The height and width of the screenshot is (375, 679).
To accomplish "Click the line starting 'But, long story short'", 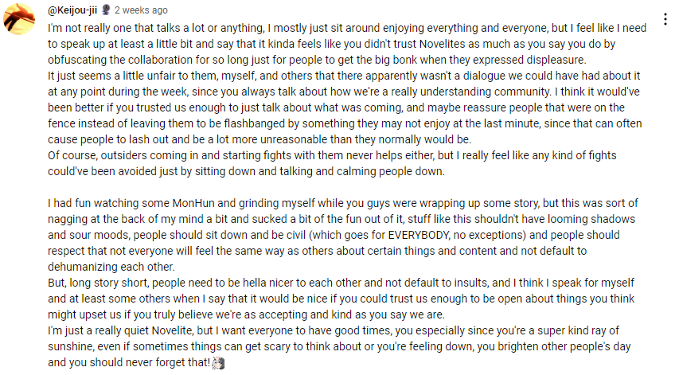I will [341, 283].
